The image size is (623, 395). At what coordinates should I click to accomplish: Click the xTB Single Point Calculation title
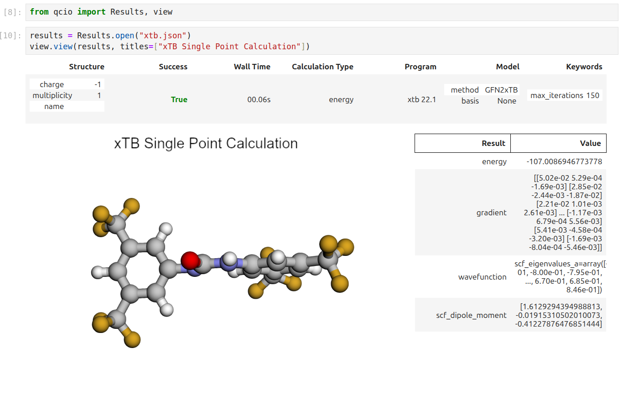(x=206, y=143)
